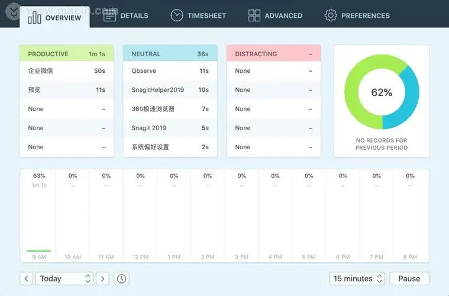The image size is (449, 296).
Task: Click the 360极速浏览器 row
Action: [170, 109]
